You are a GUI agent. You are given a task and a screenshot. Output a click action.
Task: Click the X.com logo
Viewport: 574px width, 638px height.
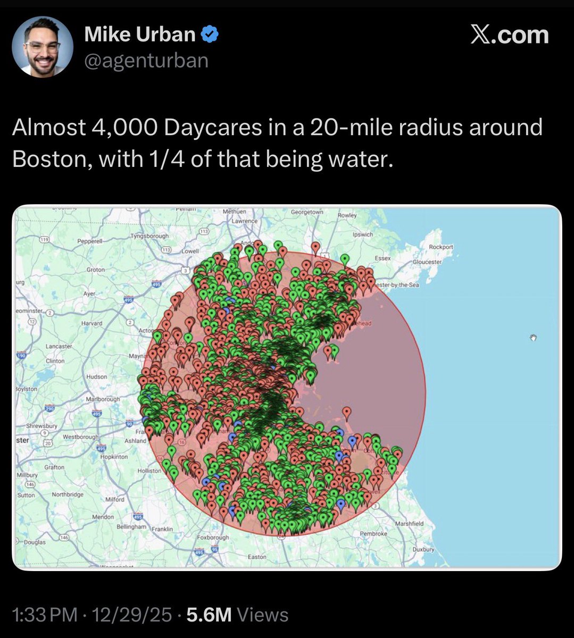509,35
